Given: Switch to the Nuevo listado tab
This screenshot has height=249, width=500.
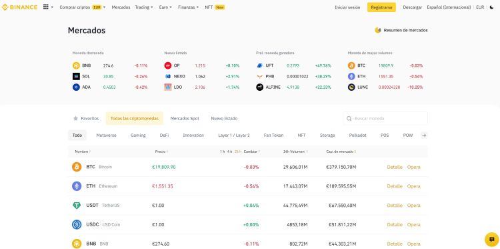Looking at the screenshot, I should click(x=224, y=118).
